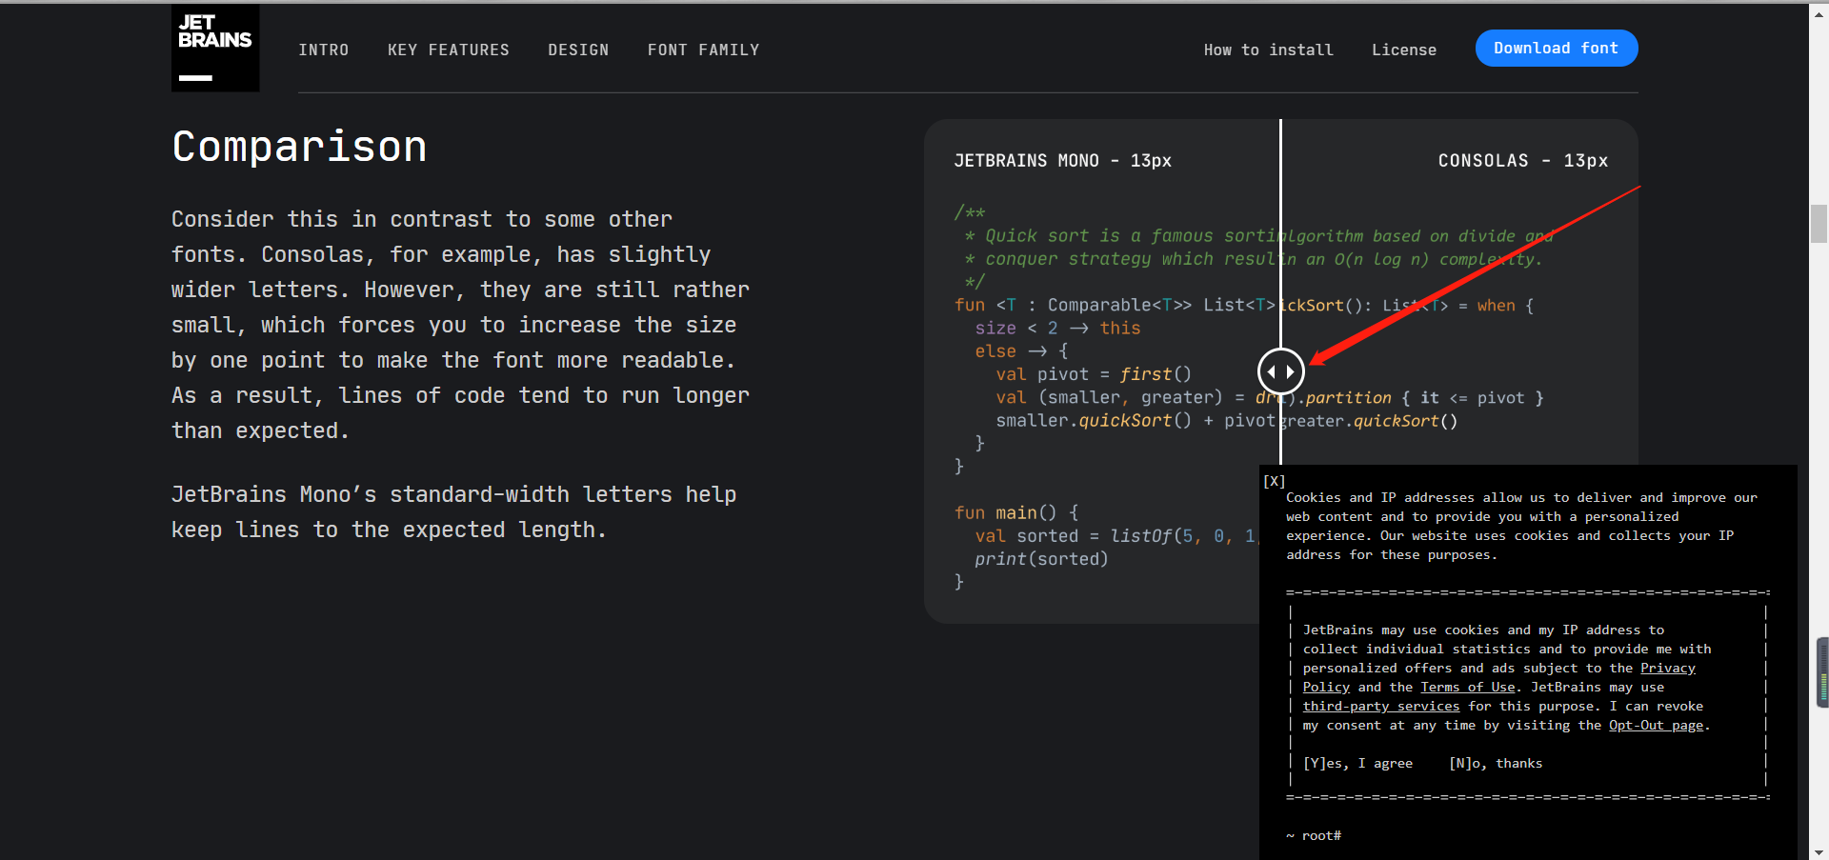The image size is (1829, 860).
Task: Click the scrollbar up arrow
Action: [1819, 13]
